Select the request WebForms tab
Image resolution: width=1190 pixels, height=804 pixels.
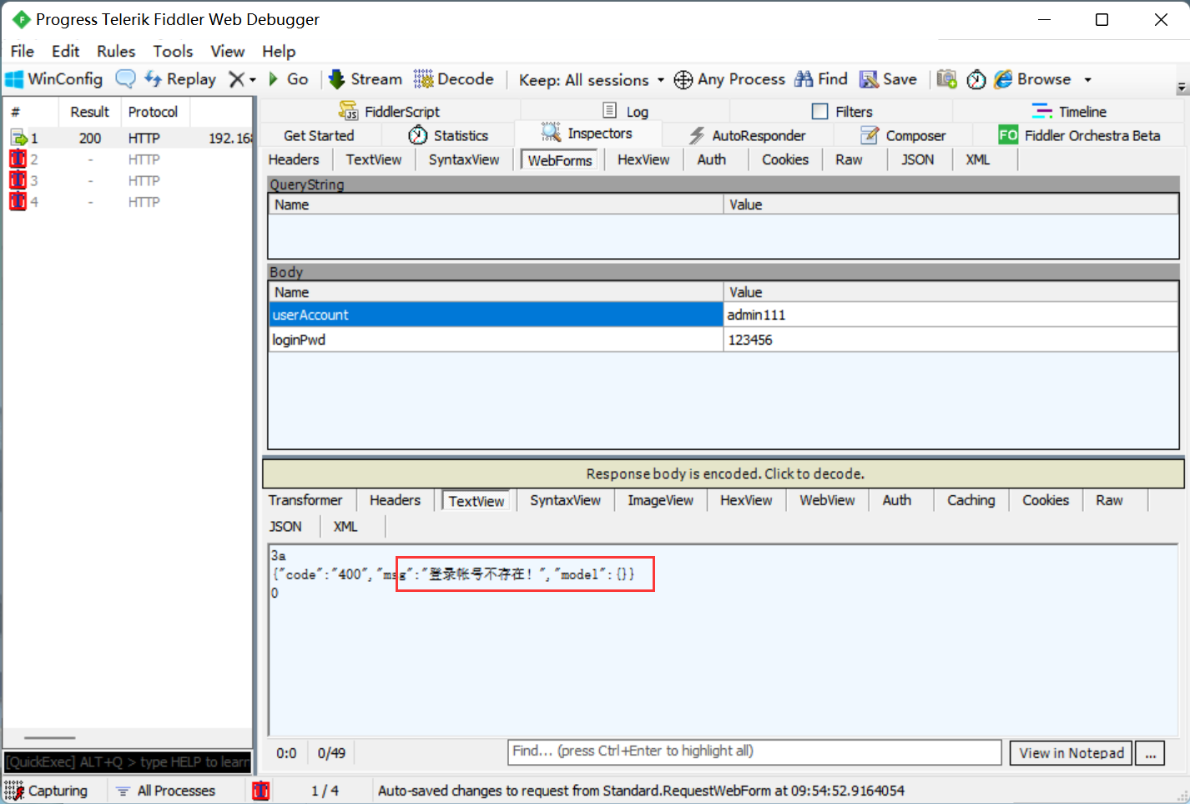[x=560, y=160]
